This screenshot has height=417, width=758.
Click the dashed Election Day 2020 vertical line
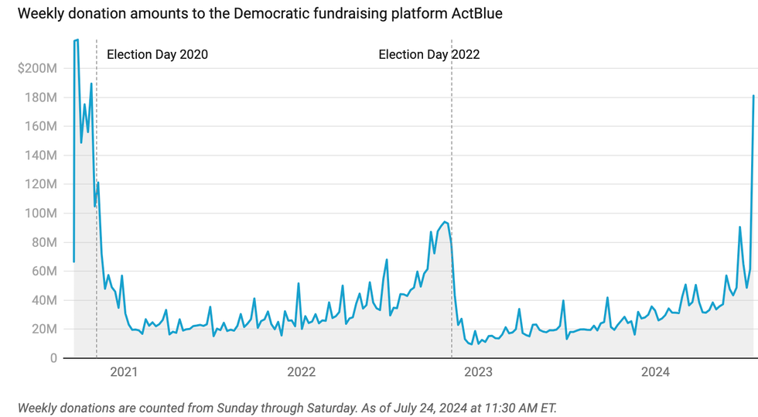(96, 232)
